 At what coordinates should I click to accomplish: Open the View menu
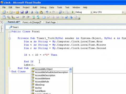(x=18, y=8)
